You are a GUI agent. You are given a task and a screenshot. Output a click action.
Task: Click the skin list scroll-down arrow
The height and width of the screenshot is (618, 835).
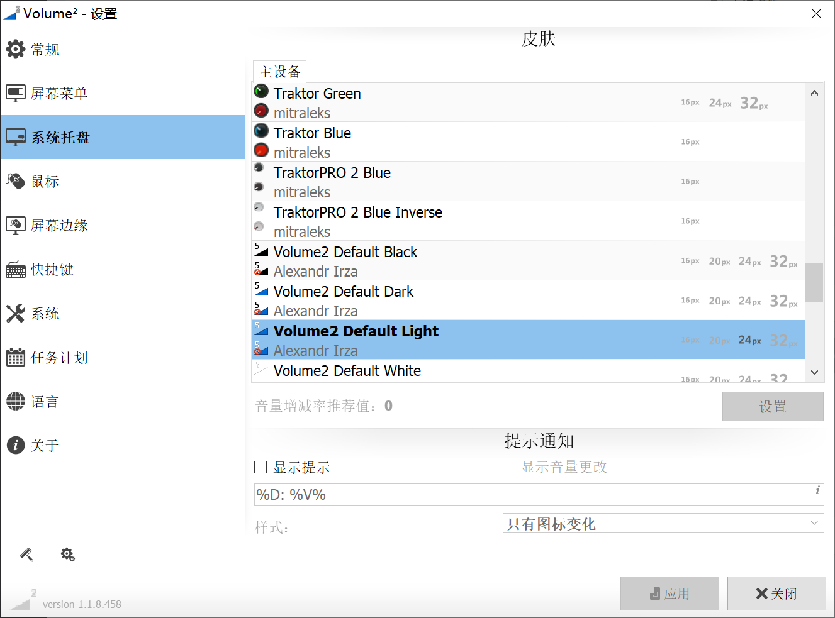click(x=814, y=372)
